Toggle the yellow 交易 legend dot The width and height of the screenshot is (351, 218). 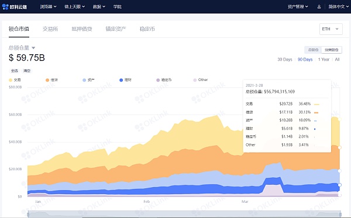click(11, 80)
